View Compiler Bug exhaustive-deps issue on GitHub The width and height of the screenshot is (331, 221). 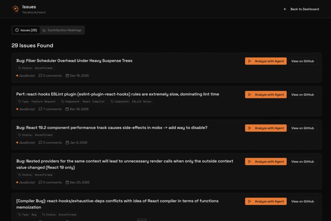[303, 201]
